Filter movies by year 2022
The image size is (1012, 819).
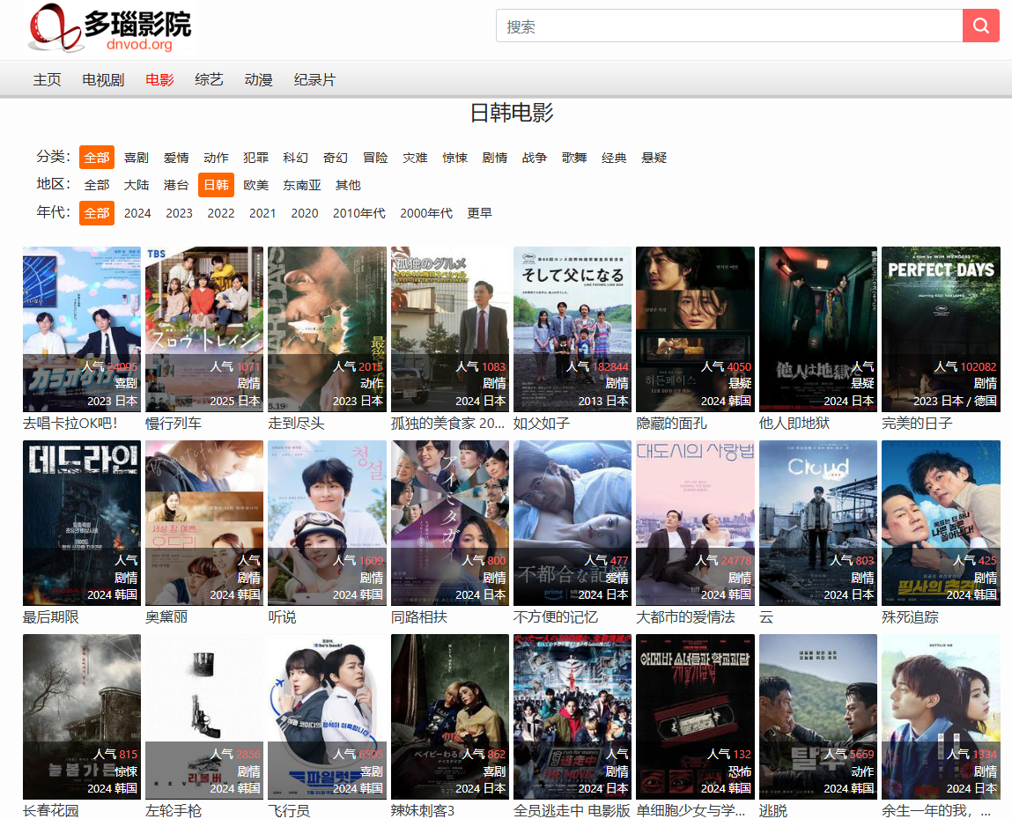click(221, 213)
